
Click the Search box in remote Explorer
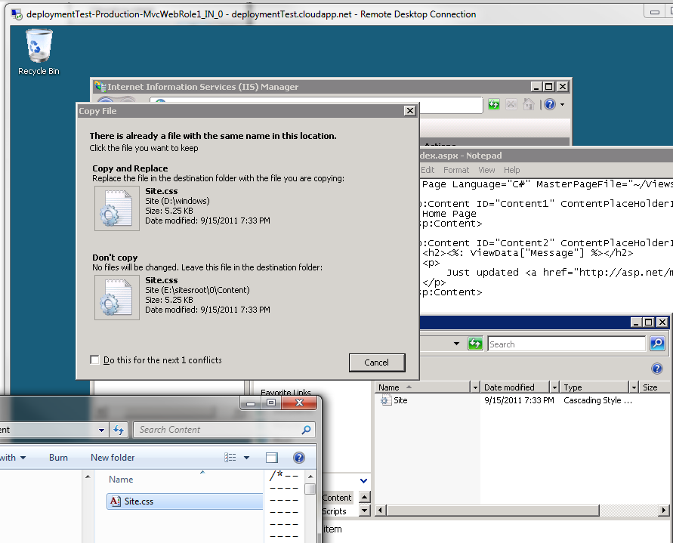point(566,344)
